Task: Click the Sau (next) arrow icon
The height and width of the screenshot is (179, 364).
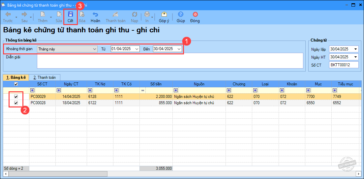Action: 24,15
